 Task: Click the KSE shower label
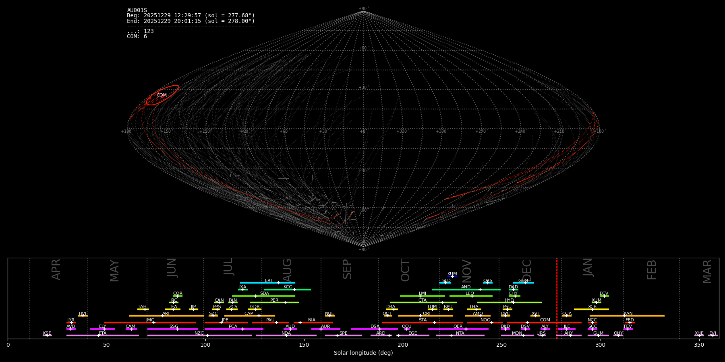47,333
